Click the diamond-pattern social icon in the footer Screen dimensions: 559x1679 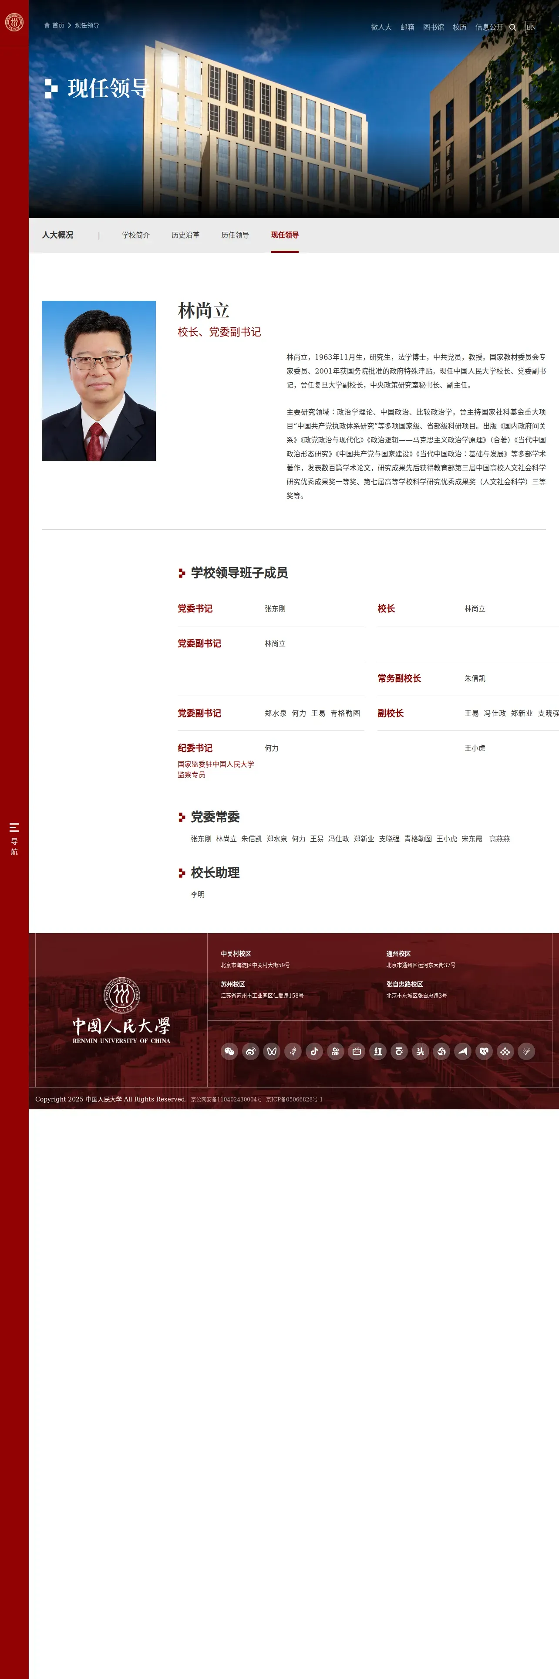505,1051
